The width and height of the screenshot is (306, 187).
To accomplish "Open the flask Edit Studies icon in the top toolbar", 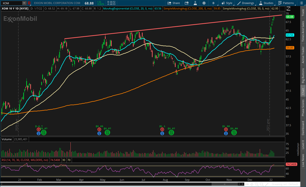I will coord(196,3).
